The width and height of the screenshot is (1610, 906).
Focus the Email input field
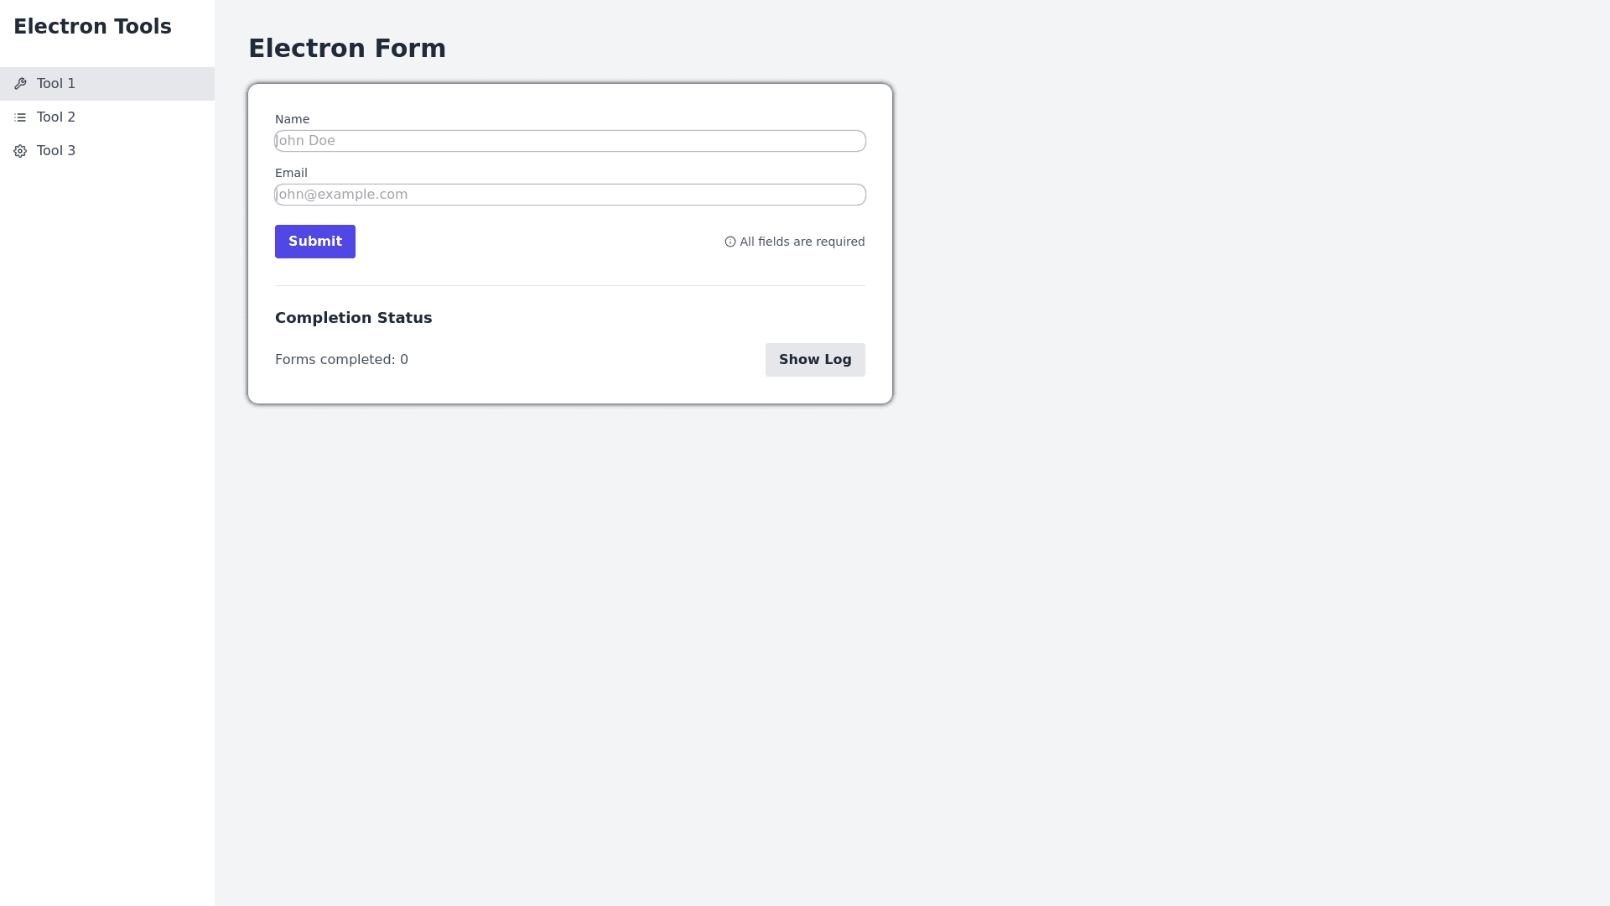[570, 195]
